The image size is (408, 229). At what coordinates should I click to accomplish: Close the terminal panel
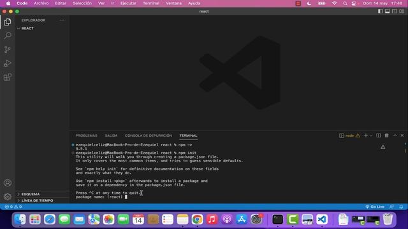click(402, 135)
